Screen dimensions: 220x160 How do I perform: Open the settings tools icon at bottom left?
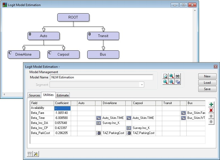click(x=36, y=154)
